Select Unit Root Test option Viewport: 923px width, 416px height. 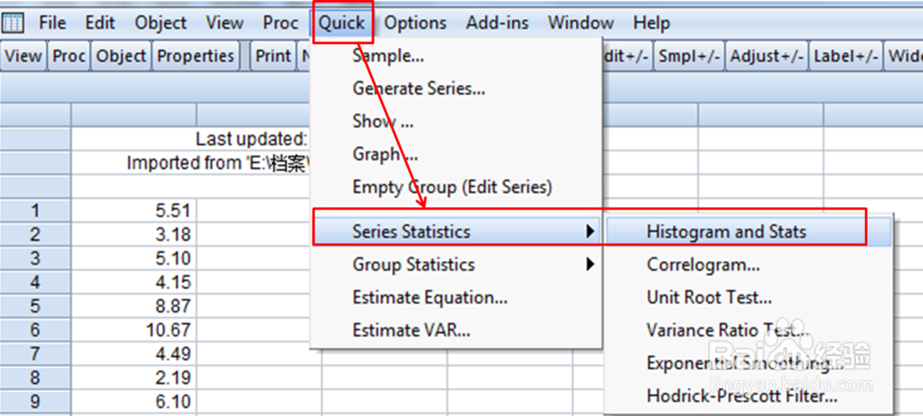(709, 298)
